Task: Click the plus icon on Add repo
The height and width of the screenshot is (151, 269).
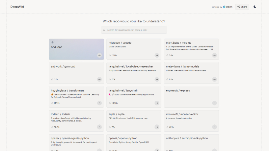Action: coord(53,42)
